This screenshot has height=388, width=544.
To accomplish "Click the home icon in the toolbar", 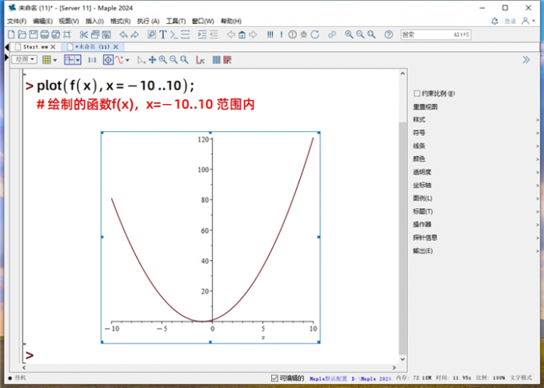I will point(242,34).
